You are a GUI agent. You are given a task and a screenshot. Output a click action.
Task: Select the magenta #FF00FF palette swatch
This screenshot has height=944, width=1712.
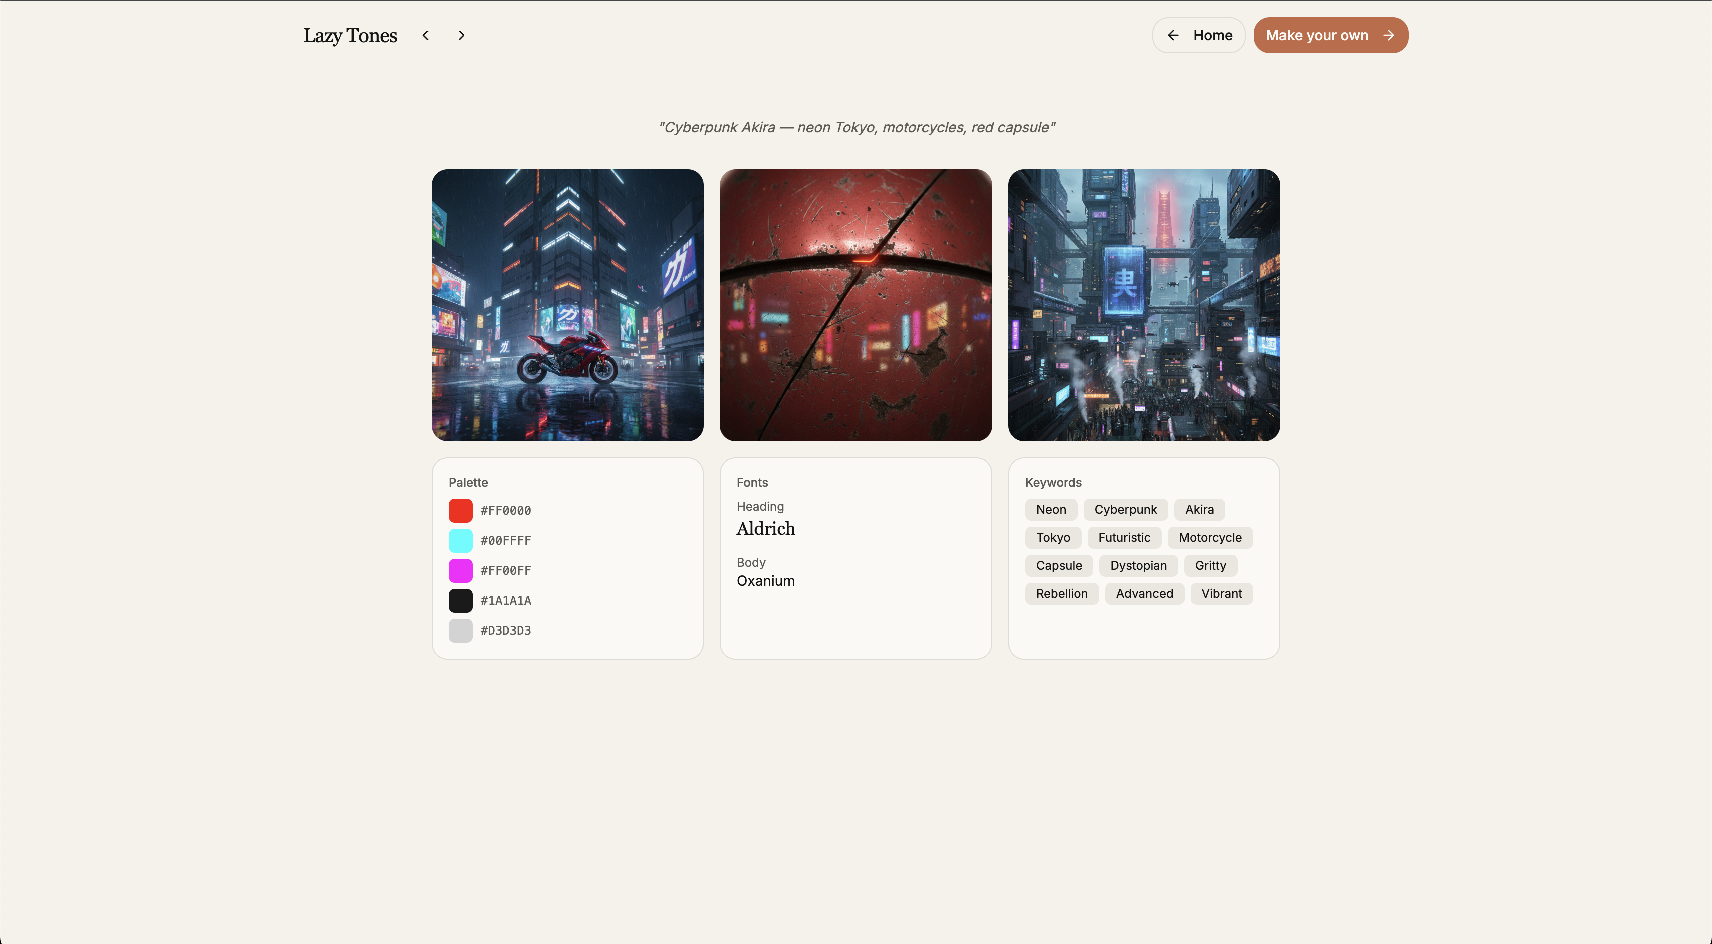460,570
